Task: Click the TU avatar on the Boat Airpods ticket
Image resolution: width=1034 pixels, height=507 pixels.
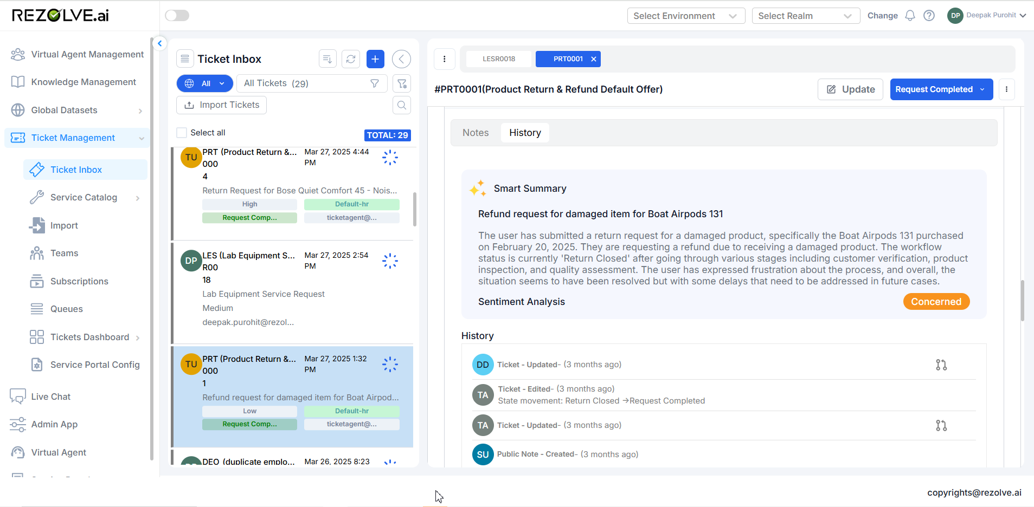Action: 191,364
